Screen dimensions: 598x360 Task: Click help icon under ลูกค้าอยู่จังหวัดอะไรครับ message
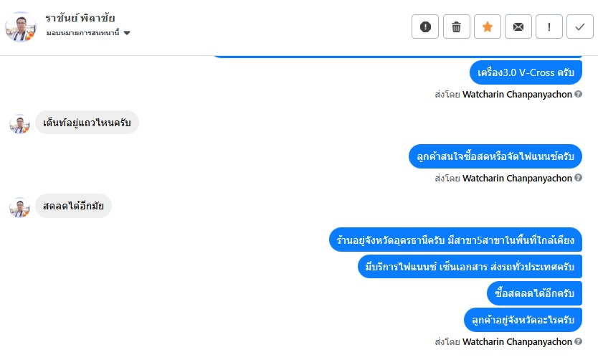579,341
